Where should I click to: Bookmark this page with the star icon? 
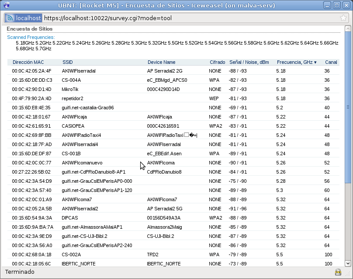343,18
